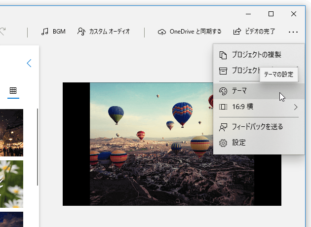Minimize the window
The width and height of the screenshot is (311, 227).
pyautogui.click(x=248, y=14)
